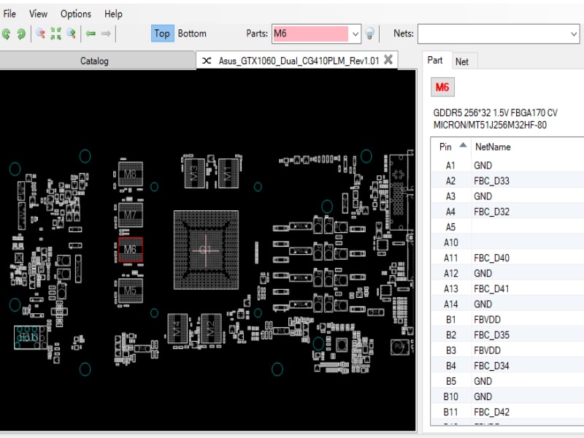Select pin B2 row FBC_D35

coord(507,335)
